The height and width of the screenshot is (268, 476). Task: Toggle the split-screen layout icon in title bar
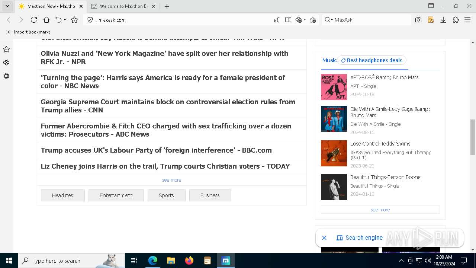point(431,6)
